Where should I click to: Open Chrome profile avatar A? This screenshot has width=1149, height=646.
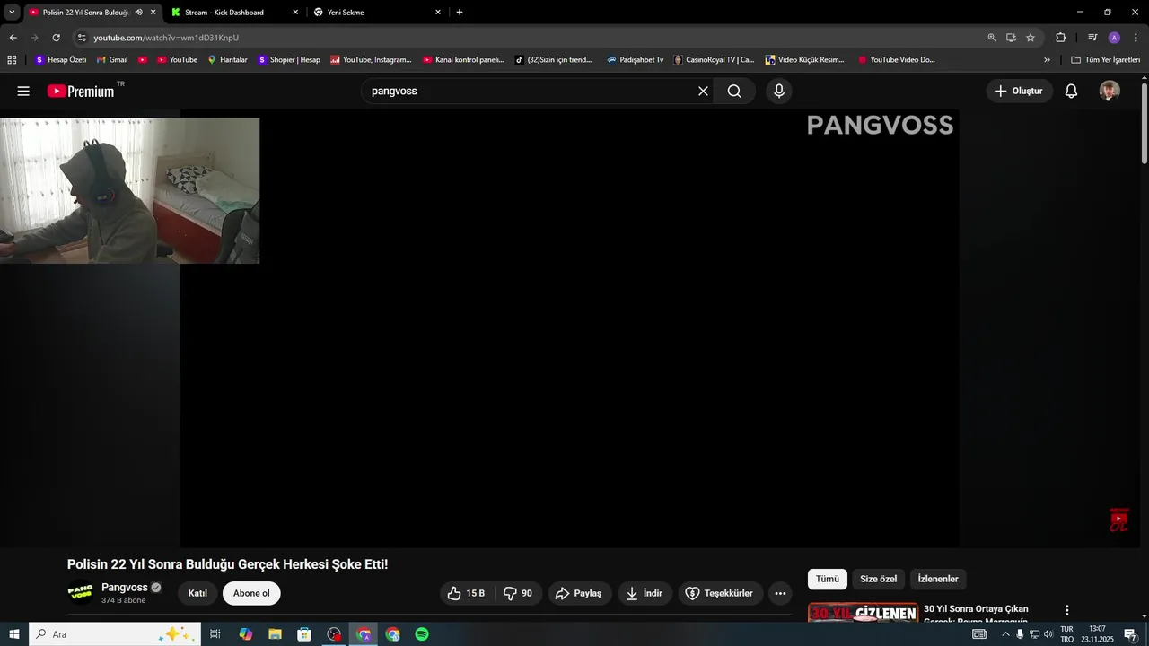point(1114,38)
